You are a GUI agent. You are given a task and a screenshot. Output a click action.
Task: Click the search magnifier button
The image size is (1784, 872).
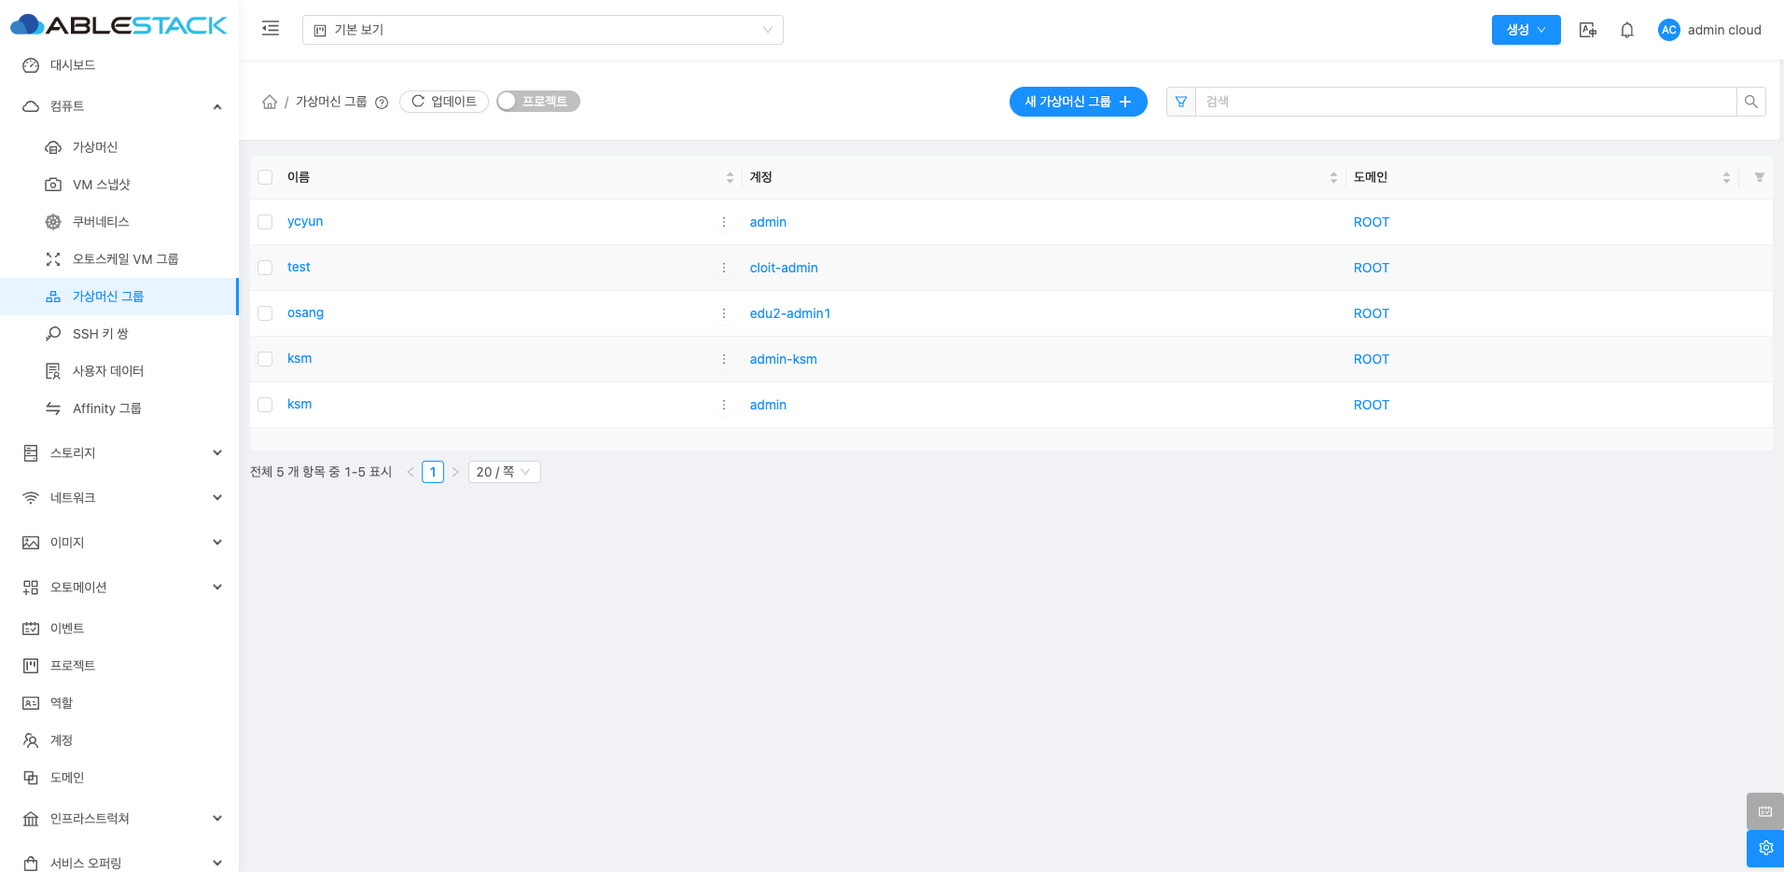click(x=1751, y=102)
